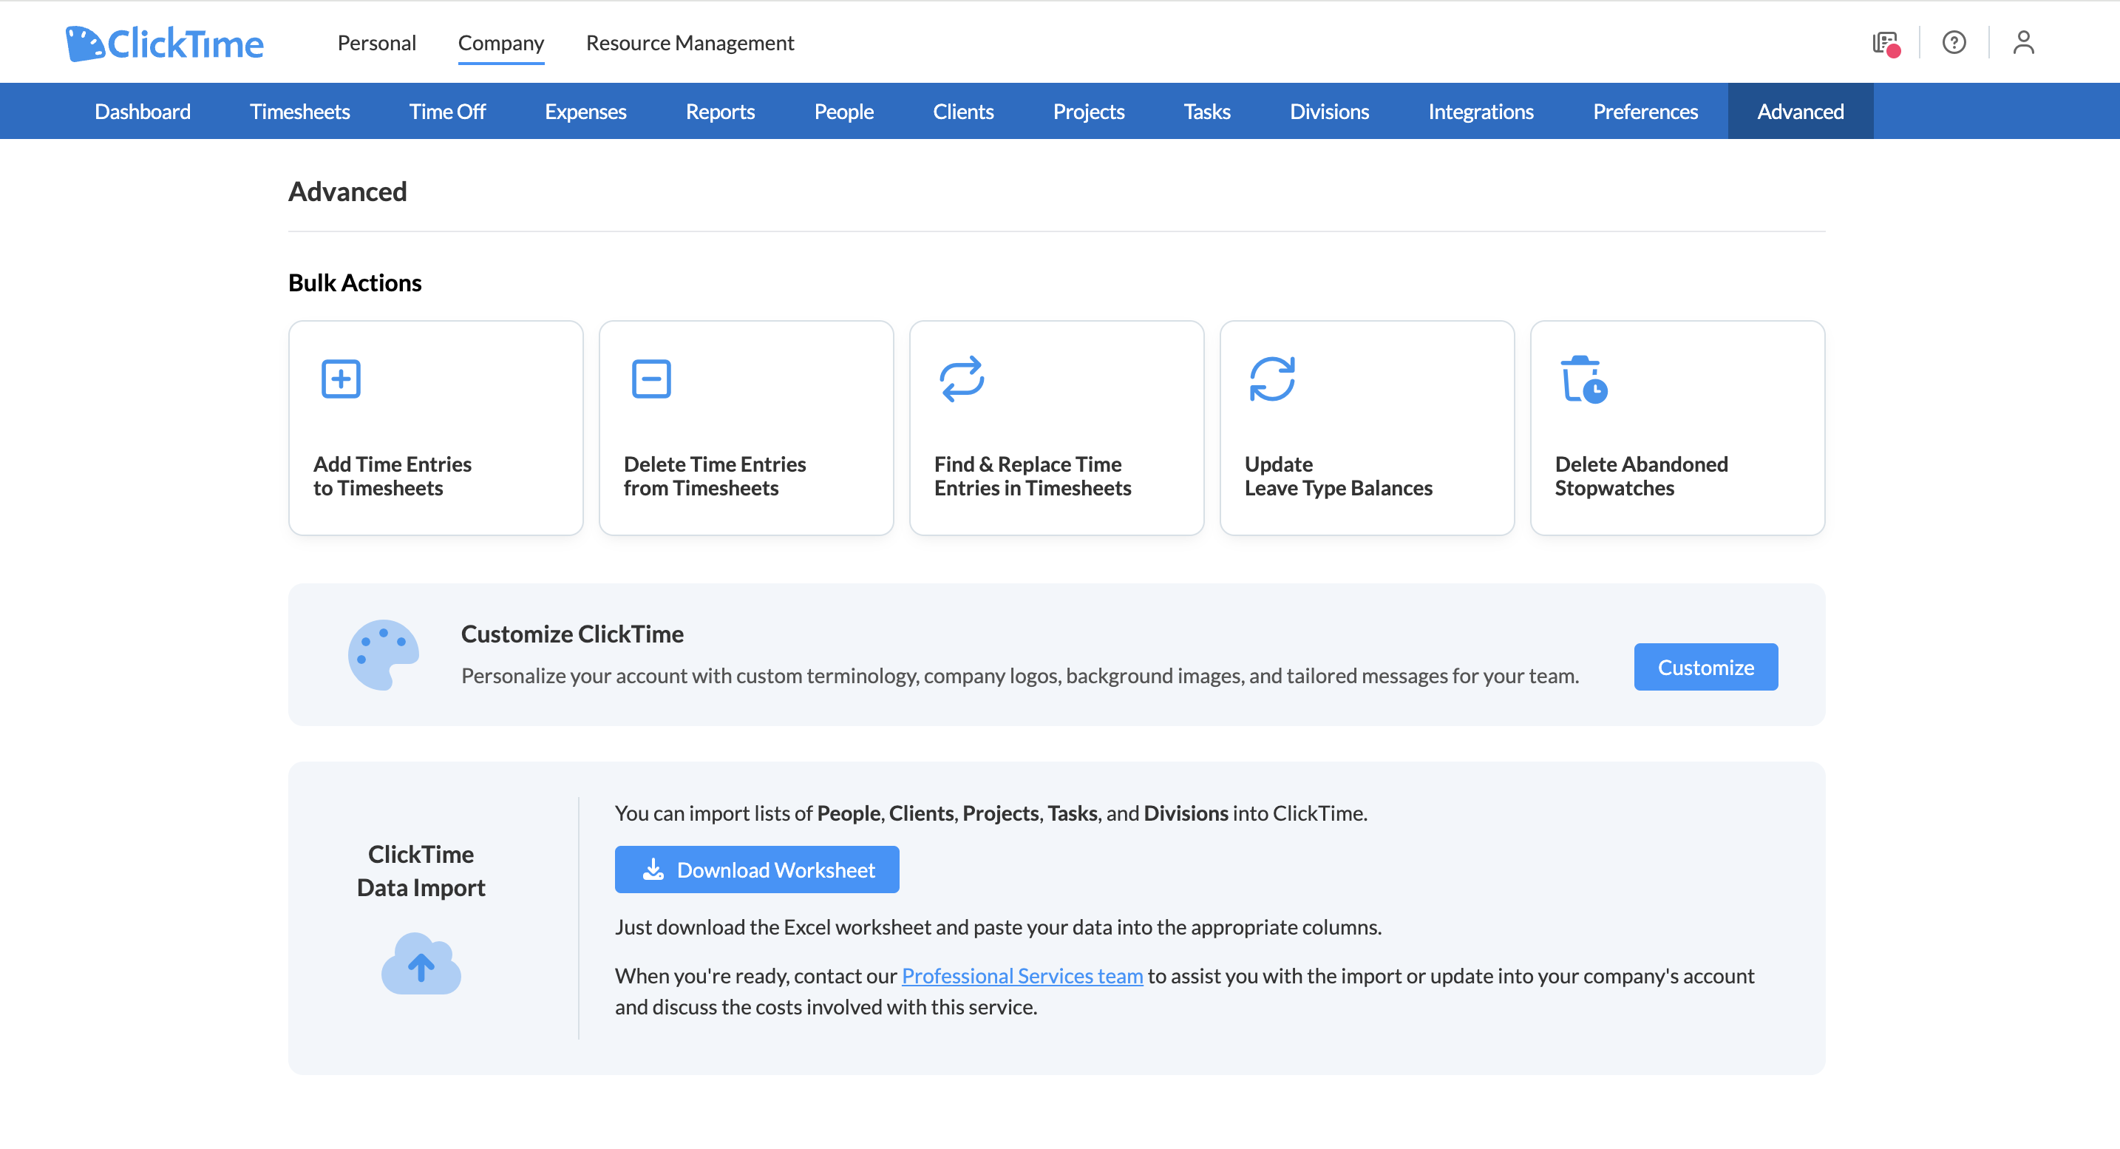Open Find & Replace Time Entries card title
This screenshot has width=2120, height=1149.
(1033, 475)
